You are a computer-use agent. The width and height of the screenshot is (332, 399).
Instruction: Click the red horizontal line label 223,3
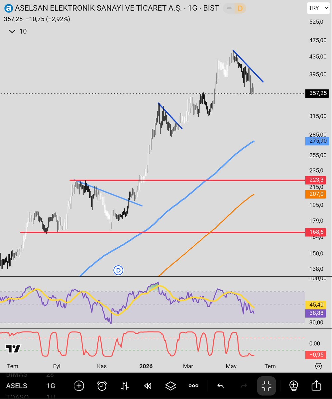pyautogui.click(x=316, y=180)
